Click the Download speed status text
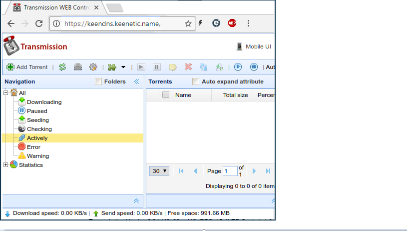 tap(50, 213)
